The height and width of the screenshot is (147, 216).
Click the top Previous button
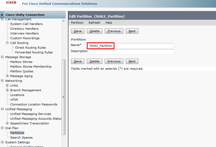coord(114,31)
